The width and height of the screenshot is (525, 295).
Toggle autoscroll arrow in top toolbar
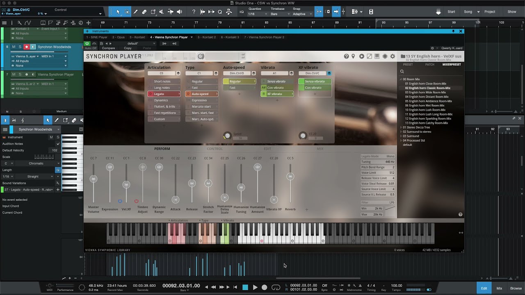pyautogui.click(x=336, y=12)
